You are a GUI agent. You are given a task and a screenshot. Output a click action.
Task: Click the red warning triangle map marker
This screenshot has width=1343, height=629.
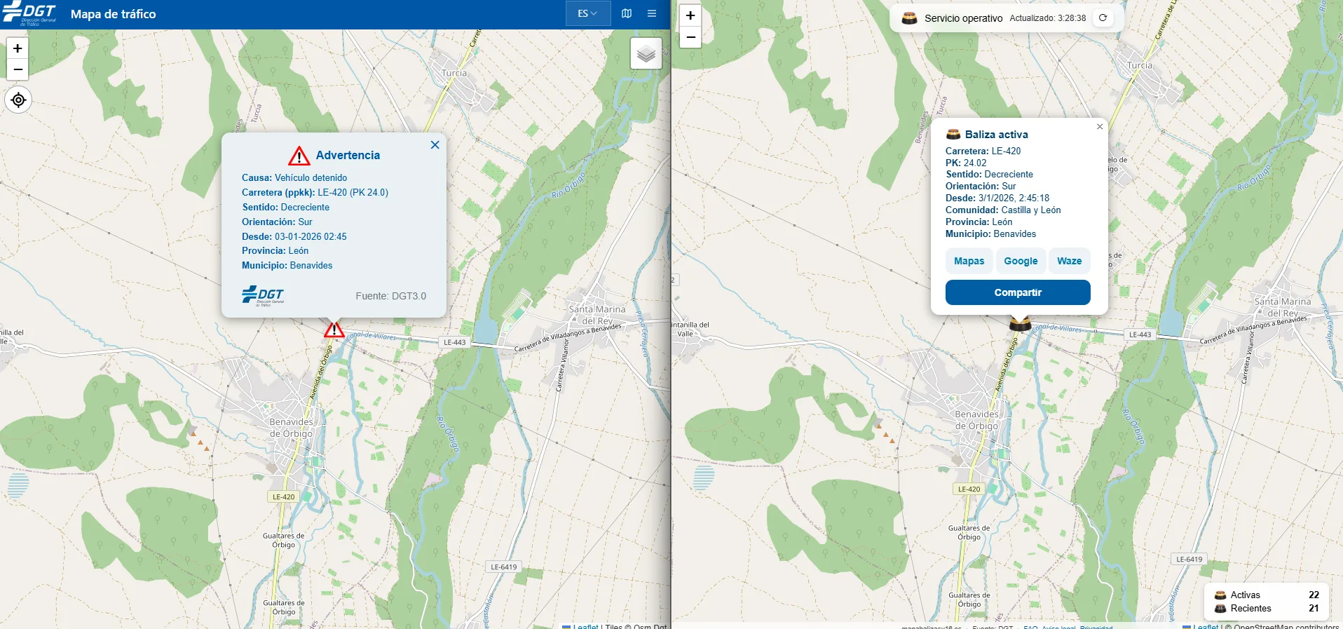pyautogui.click(x=334, y=330)
